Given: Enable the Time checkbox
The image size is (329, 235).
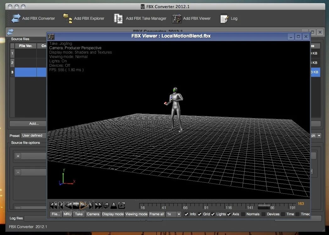Looking at the screenshot, I should [283, 214].
